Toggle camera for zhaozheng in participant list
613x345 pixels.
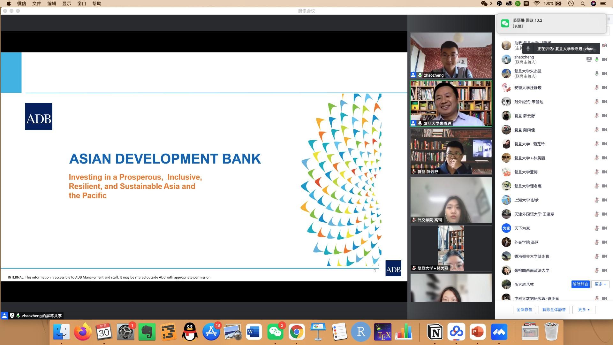(604, 59)
